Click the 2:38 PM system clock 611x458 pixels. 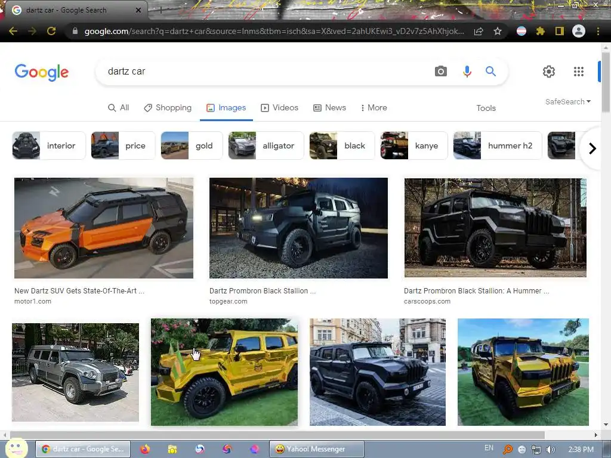[581, 450]
